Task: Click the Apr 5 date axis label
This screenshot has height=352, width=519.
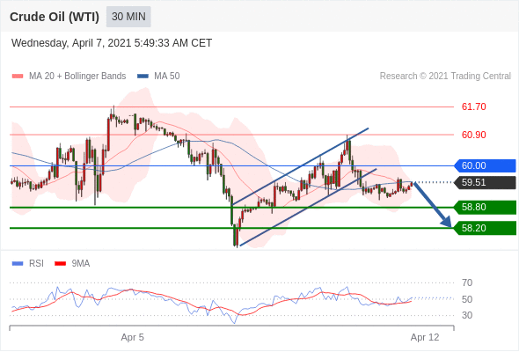Action: [133, 337]
